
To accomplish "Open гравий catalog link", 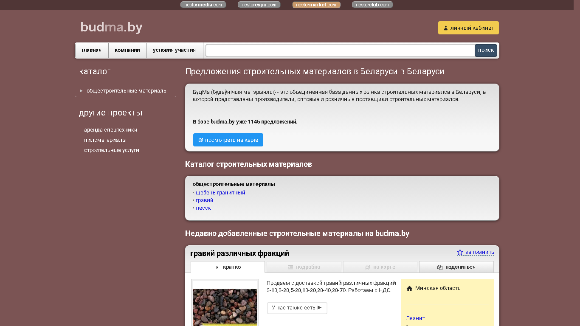I will pyautogui.click(x=205, y=200).
